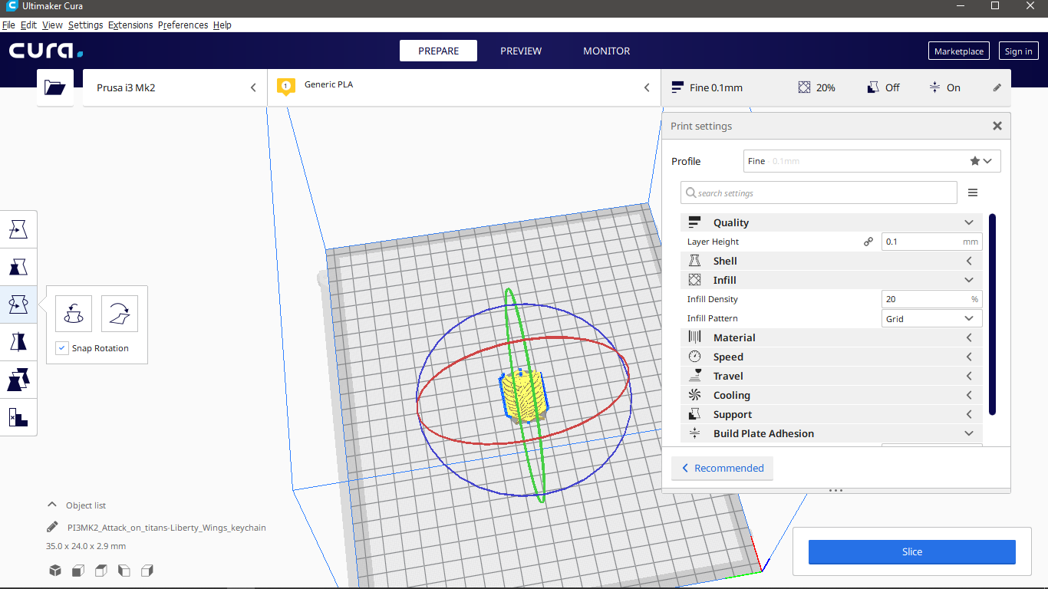The image size is (1048, 589).
Task: Open the Profile Fine dropdown
Action: click(x=872, y=161)
